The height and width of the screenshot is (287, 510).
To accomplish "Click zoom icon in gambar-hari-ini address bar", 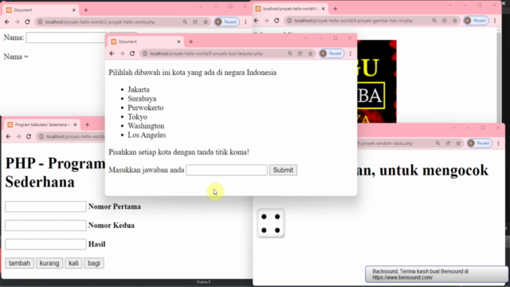I will [434, 21].
